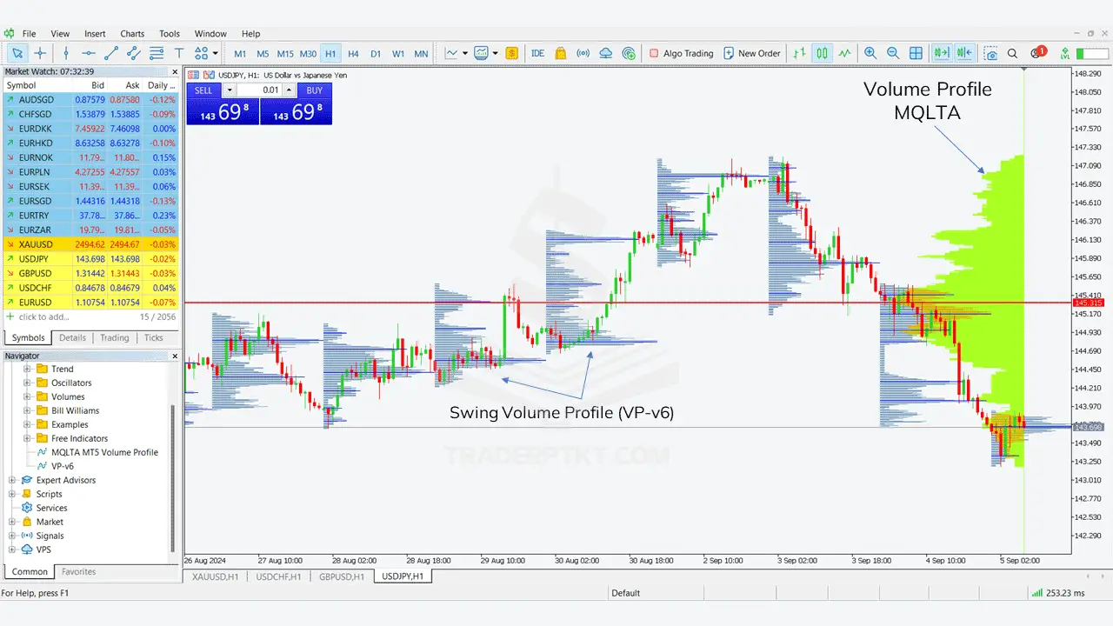
Task: Open Signals from the toolbar
Action: click(583, 53)
